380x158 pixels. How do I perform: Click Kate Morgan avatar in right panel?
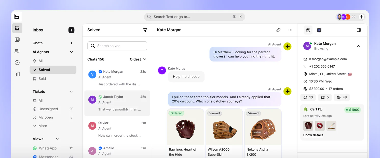[307, 46]
